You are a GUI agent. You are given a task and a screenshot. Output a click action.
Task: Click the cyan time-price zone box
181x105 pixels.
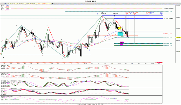120,34
